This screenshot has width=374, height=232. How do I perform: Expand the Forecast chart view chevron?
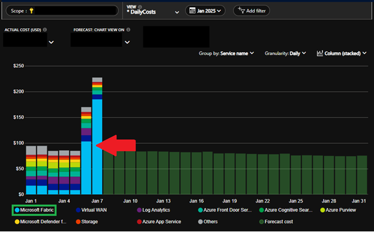(127, 43)
